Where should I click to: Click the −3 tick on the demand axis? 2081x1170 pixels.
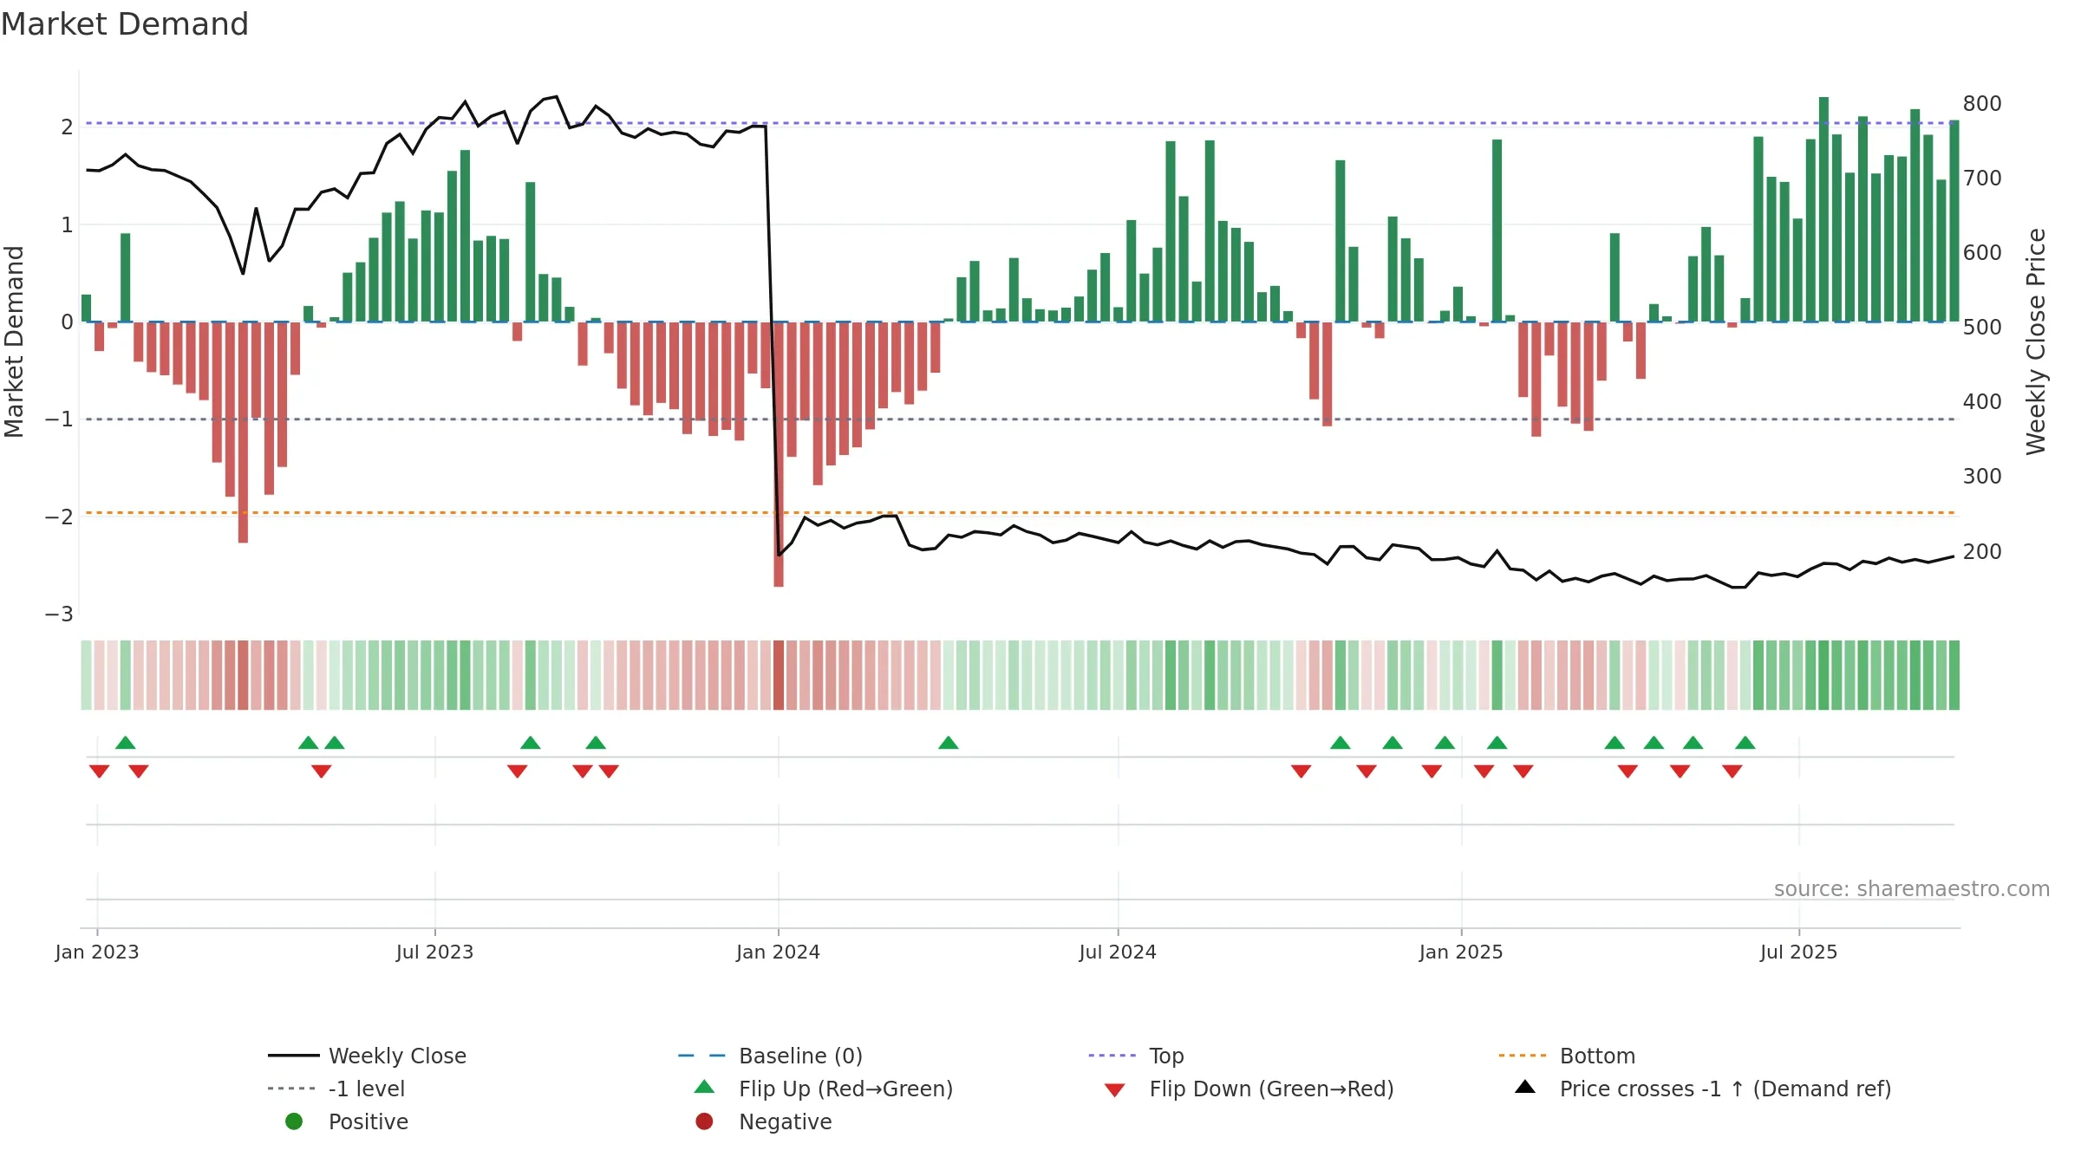tap(59, 614)
